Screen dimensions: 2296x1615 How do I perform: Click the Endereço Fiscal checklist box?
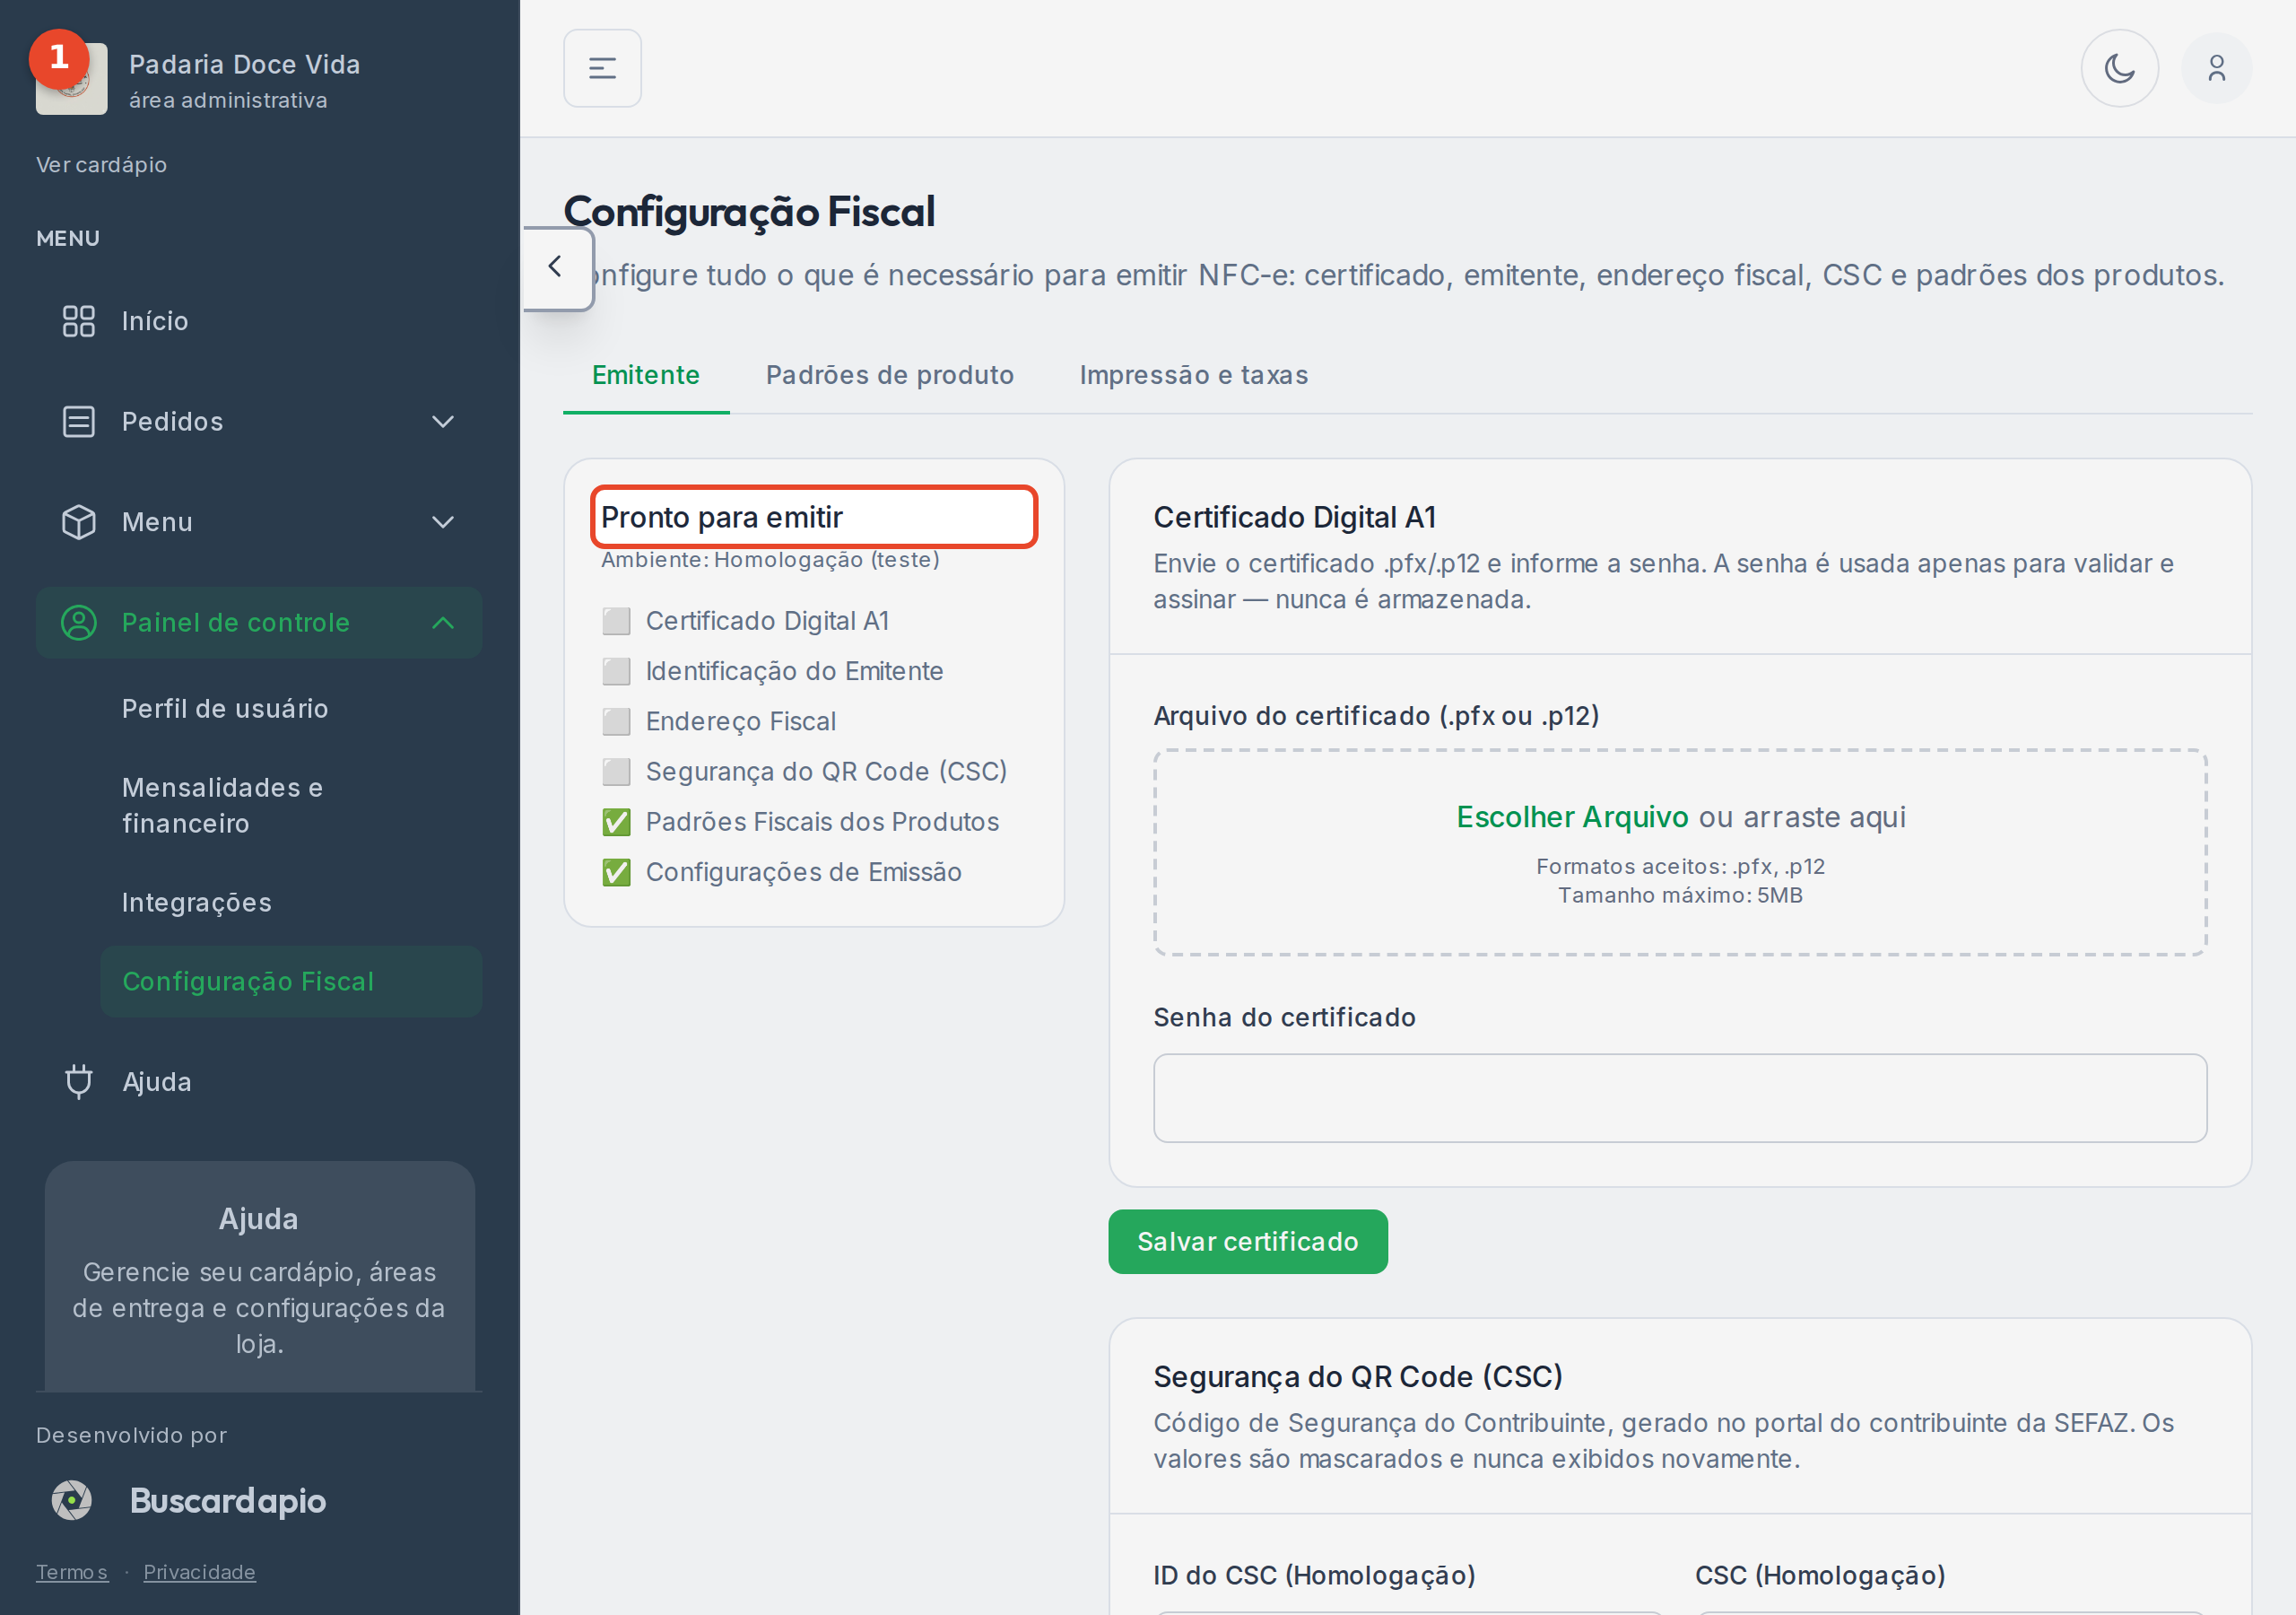616,721
